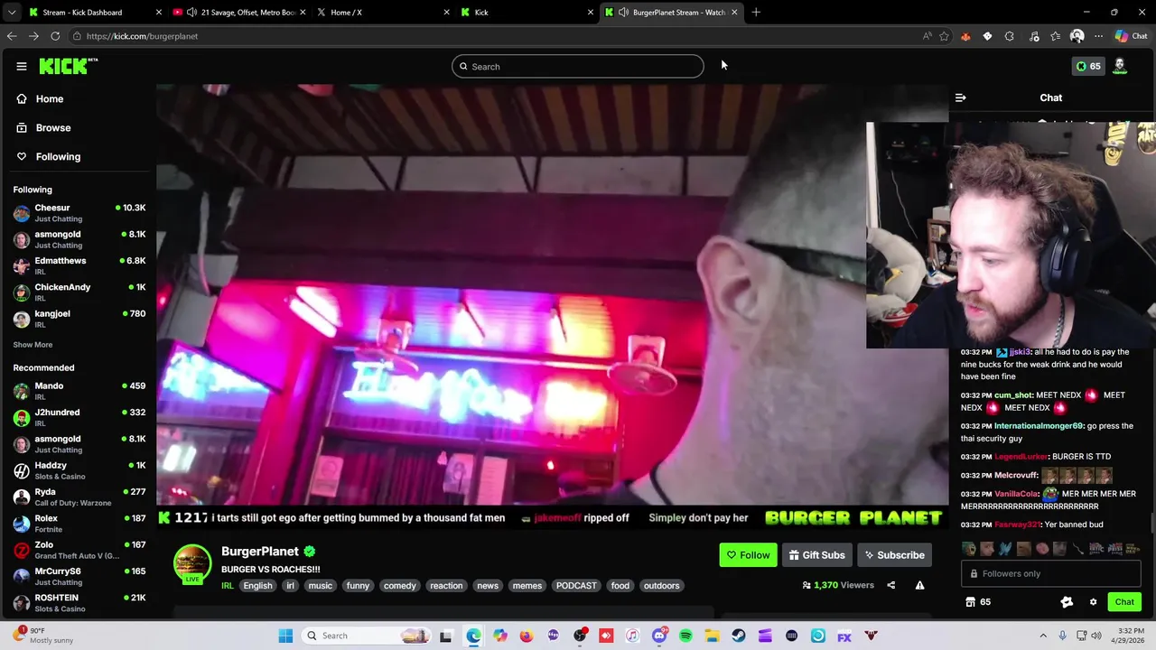This screenshot has width=1156, height=650.
Task: Collapse the chat panel with the arrow icon
Action: pos(961,97)
